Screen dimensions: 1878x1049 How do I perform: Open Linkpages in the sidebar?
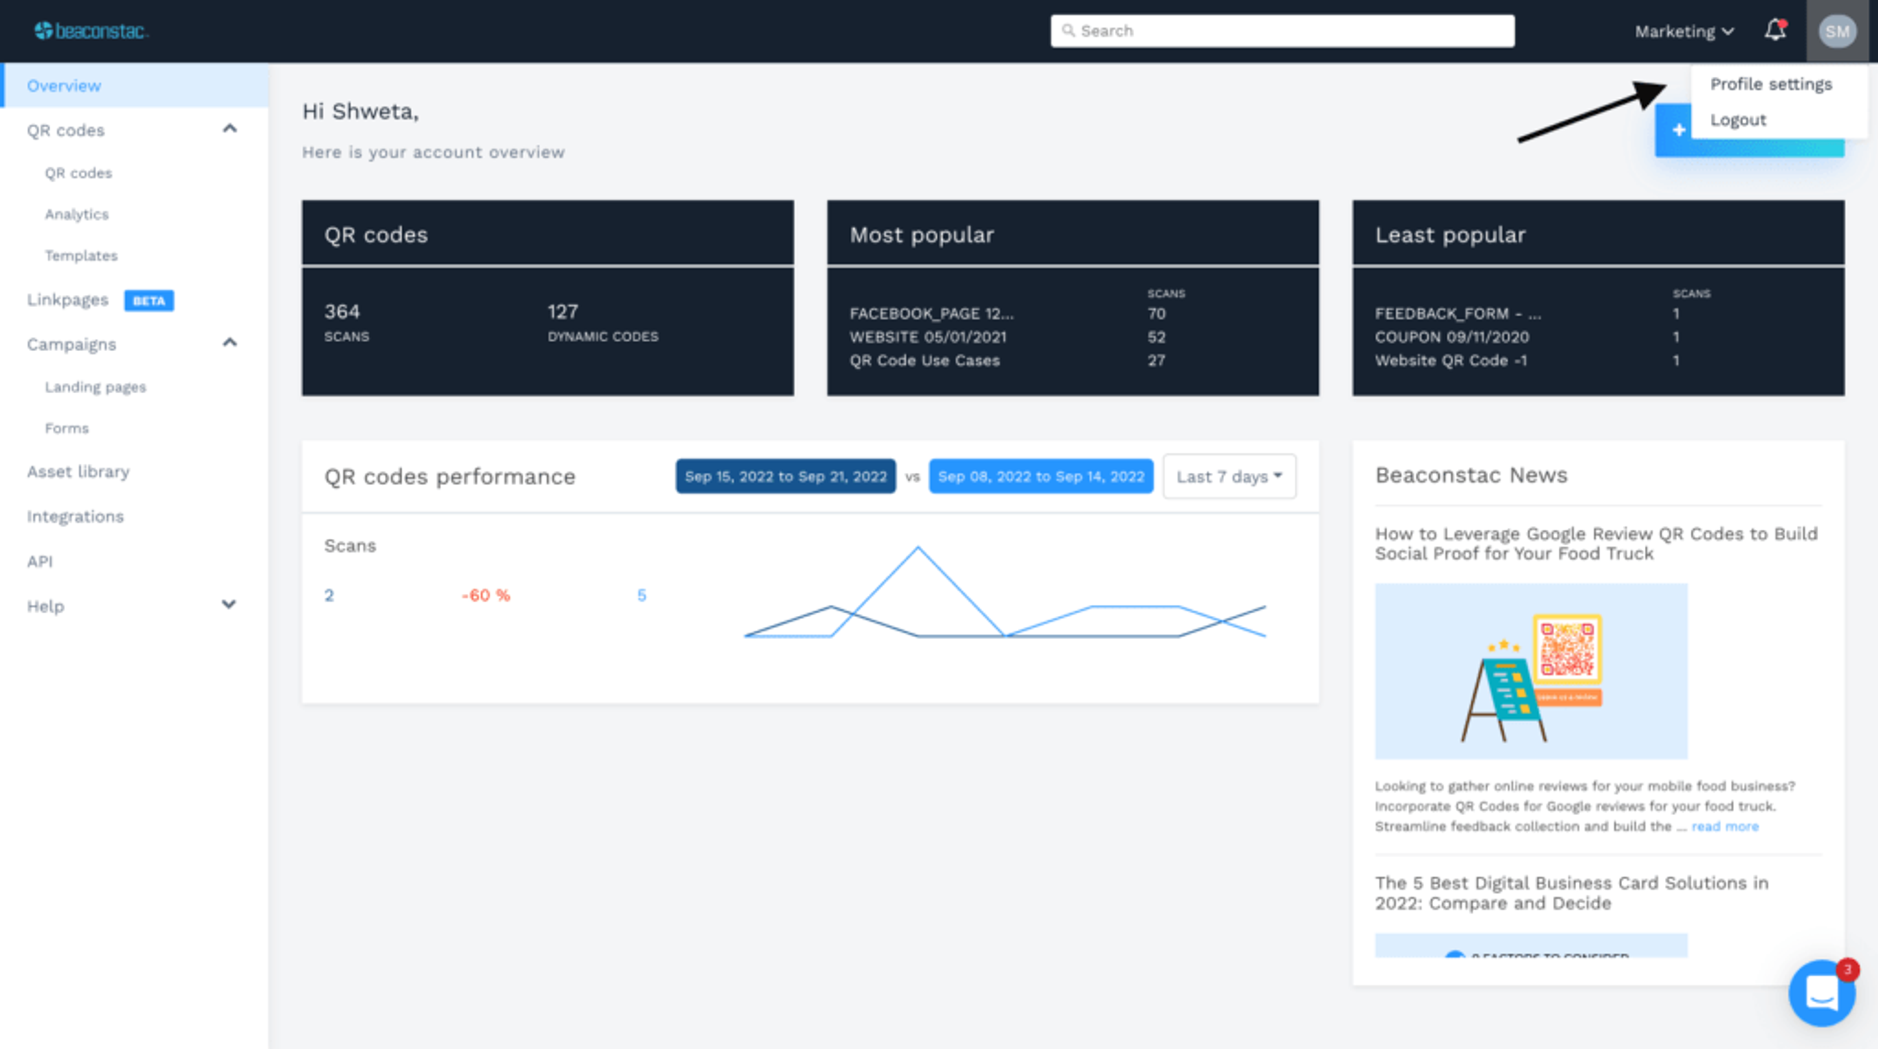[x=67, y=300]
